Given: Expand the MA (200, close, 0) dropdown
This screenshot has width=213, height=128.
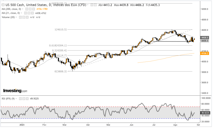Looking at the screenshot, I should [x=23, y=9].
